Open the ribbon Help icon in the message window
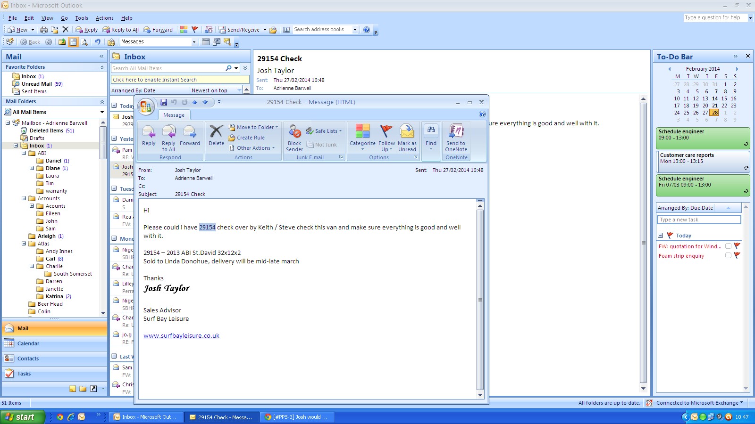This screenshot has width=755, height=424. click(482, 114)
